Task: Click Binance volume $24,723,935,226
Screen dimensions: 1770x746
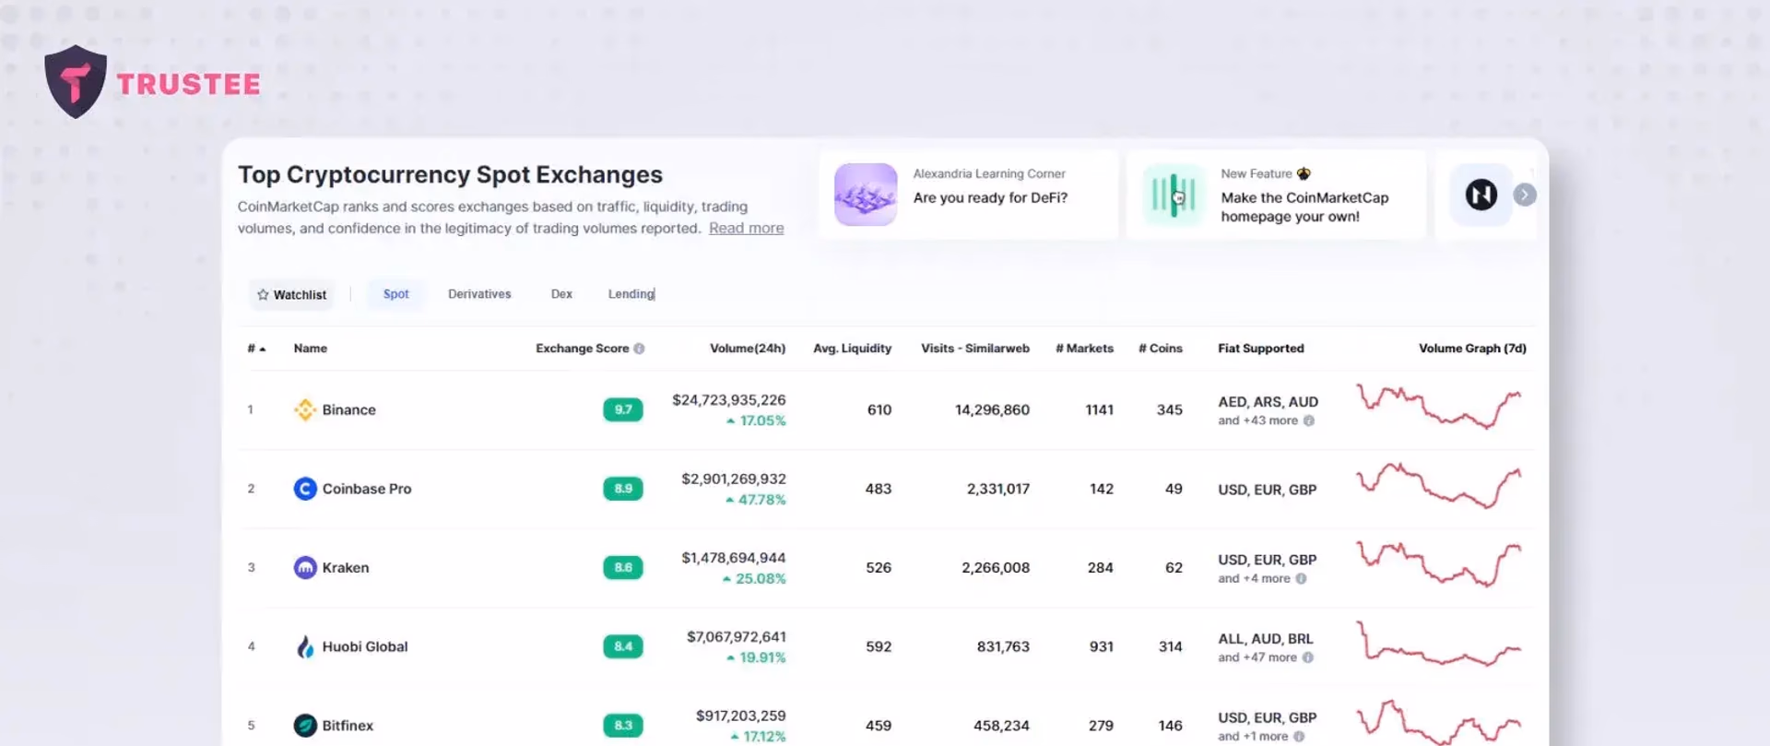Action: 729,400
